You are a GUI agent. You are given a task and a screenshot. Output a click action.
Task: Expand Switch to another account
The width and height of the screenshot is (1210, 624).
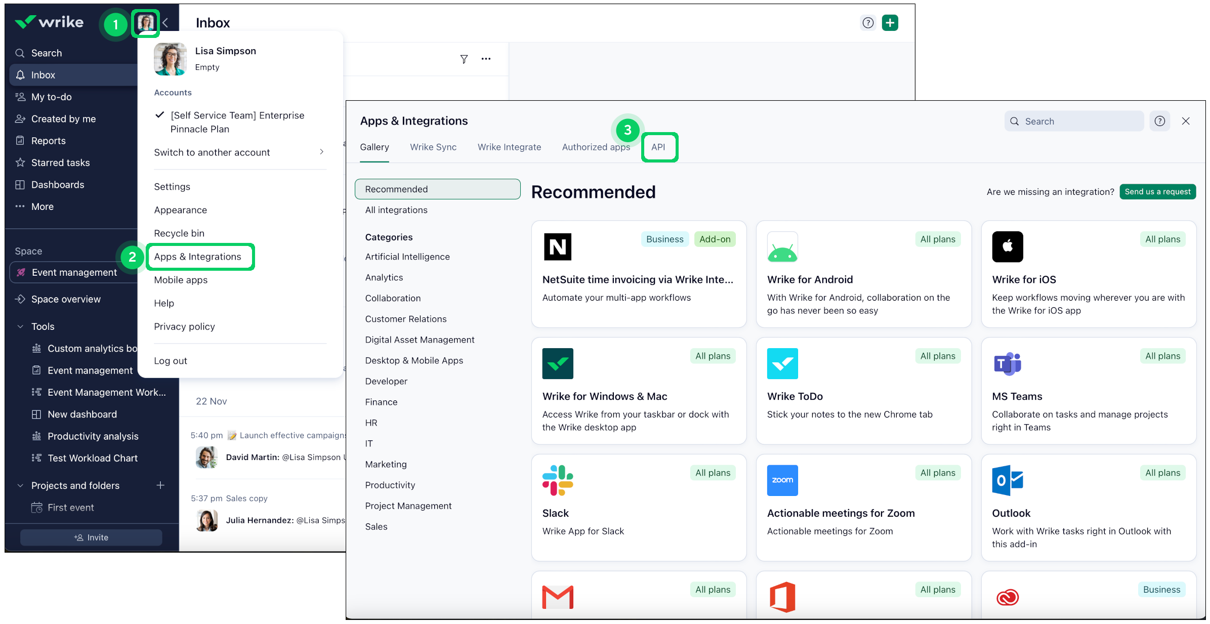pos(212,152)
